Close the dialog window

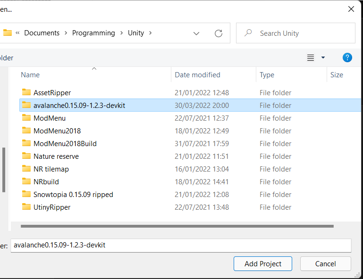(x=351, y=9)
